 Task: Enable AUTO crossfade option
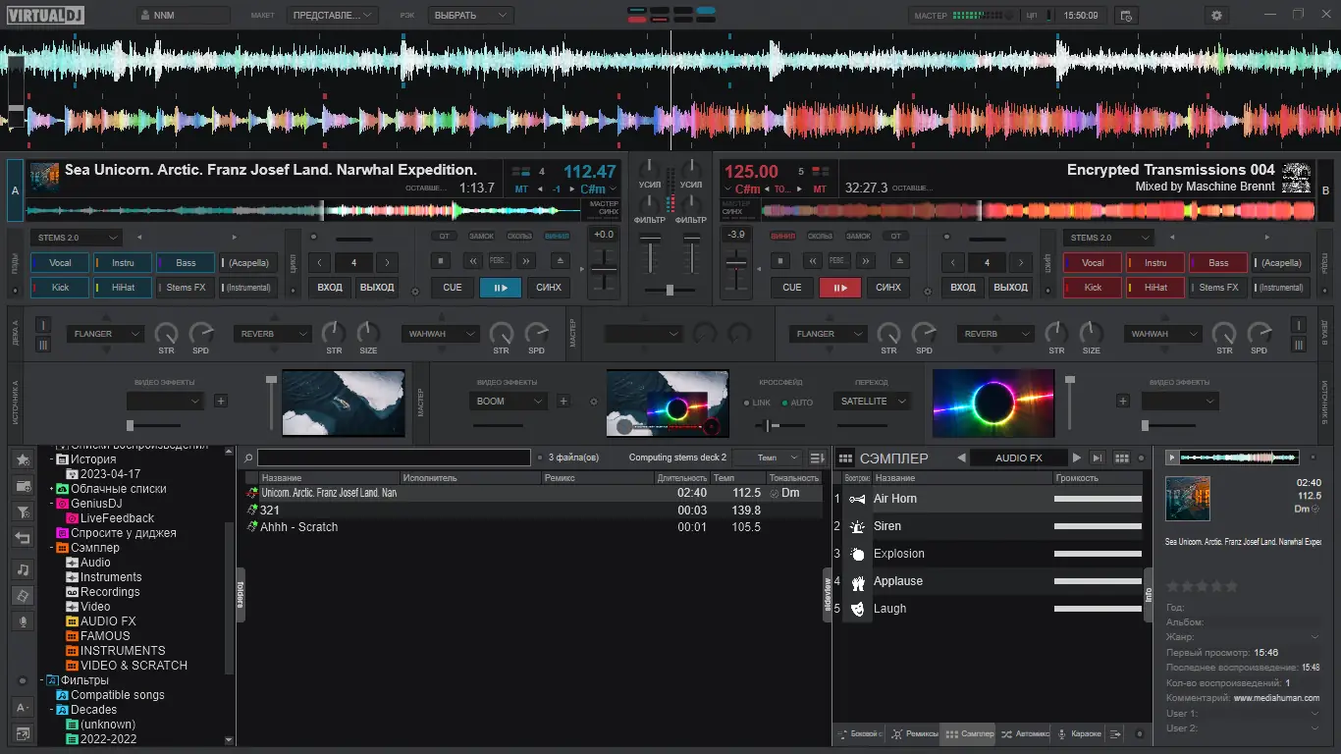click(796, 403)
